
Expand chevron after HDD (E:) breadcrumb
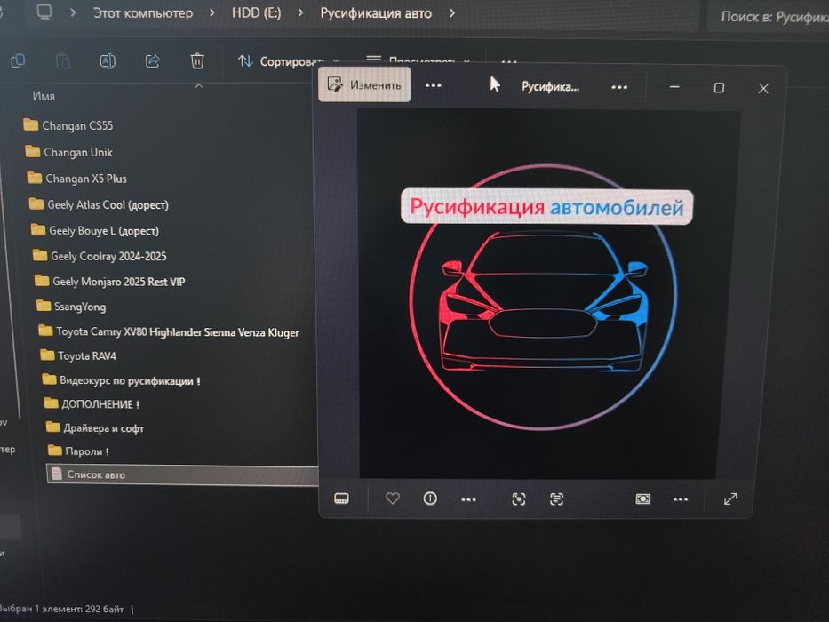click(300, 12)
